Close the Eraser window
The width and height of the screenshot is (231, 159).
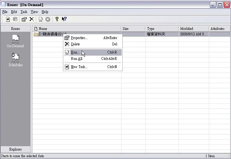227,5
